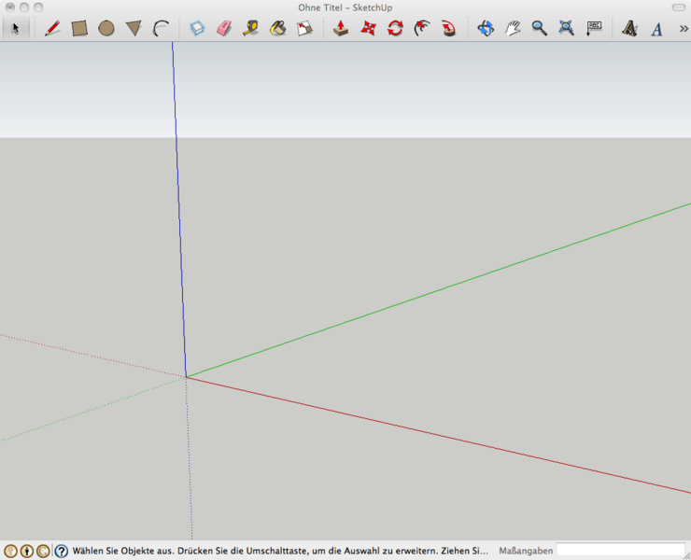Select the red Move arrows tool
691x560 pixels.
pyautogui.click(x=368, y=28)
